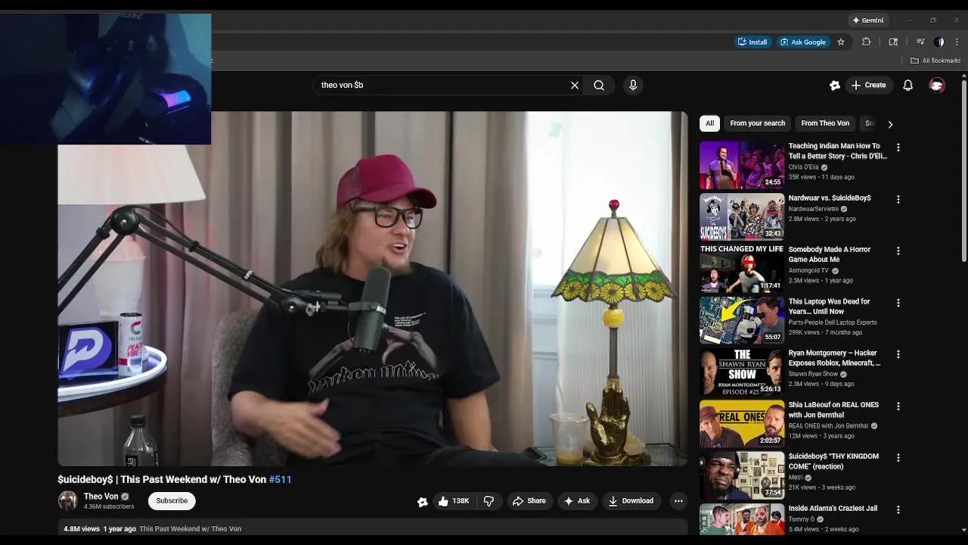Click the Shawn Ryan Show channel name
This screenshot has height=545, width=968.
coord(813,374)
